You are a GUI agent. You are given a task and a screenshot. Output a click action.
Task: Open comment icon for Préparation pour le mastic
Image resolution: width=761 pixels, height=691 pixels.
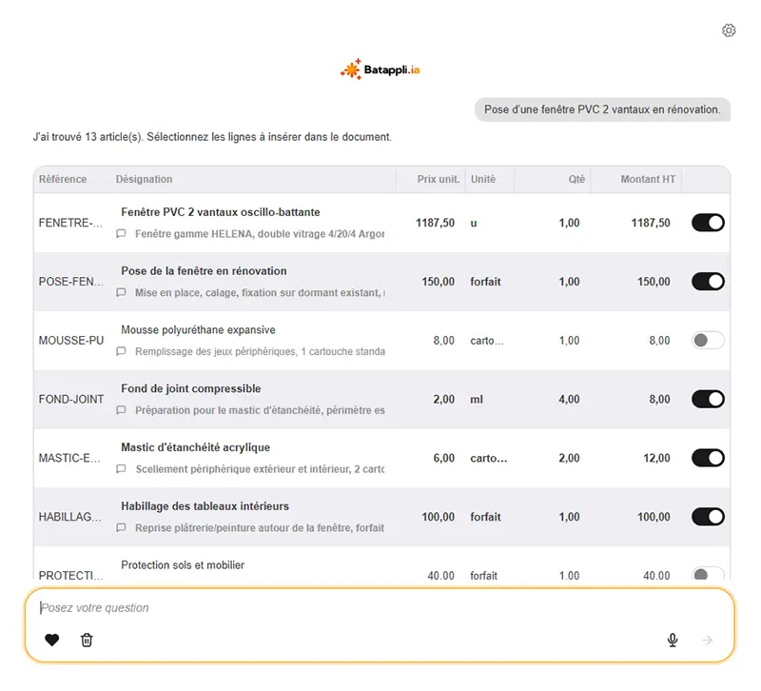(121, 410)
